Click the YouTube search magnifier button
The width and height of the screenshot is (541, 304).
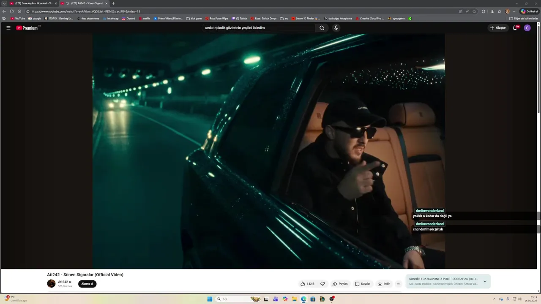[322, 28]
